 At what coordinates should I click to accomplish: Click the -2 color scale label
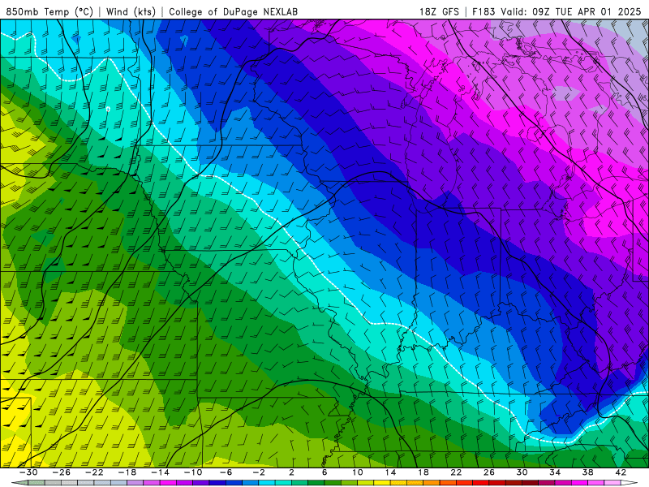pyautogui.click(x=259, y=472)
